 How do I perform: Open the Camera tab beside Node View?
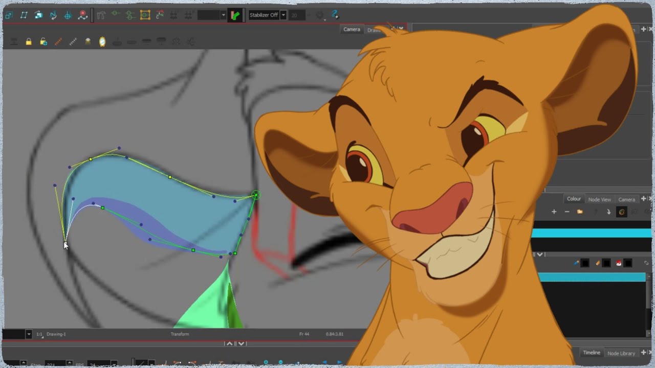tap(626, 199)
